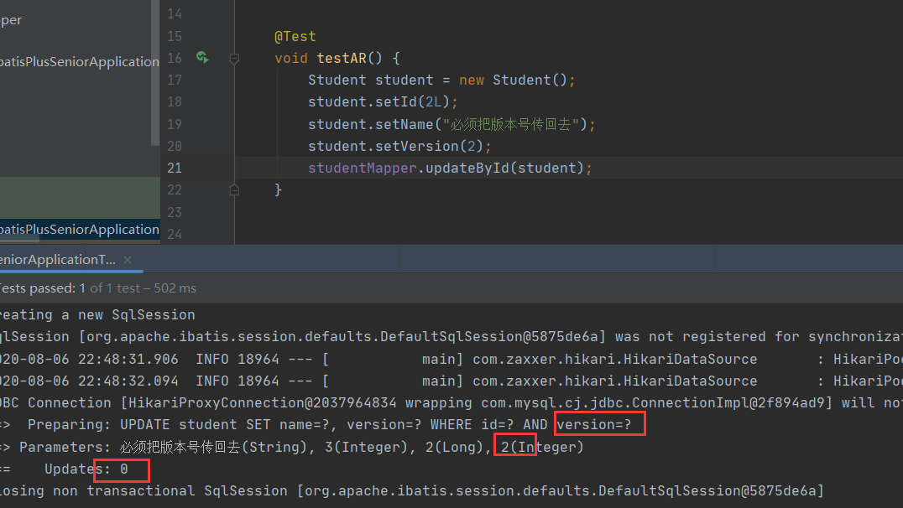Collapse the testAR method with fold arrow
903x508 pixels.
(x=234, y=59)
